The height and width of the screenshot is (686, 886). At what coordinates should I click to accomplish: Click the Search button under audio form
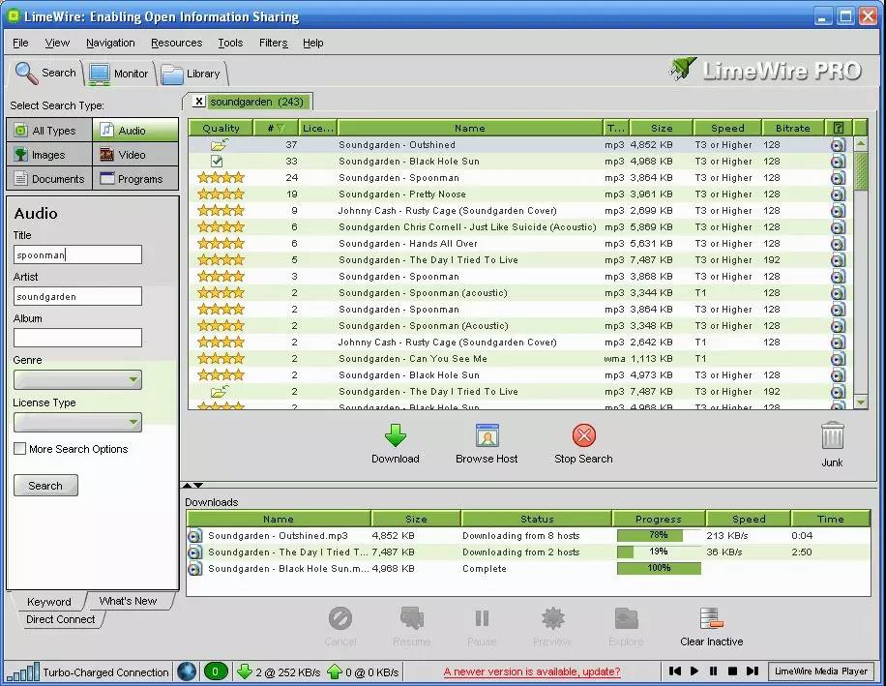(45, 486)
